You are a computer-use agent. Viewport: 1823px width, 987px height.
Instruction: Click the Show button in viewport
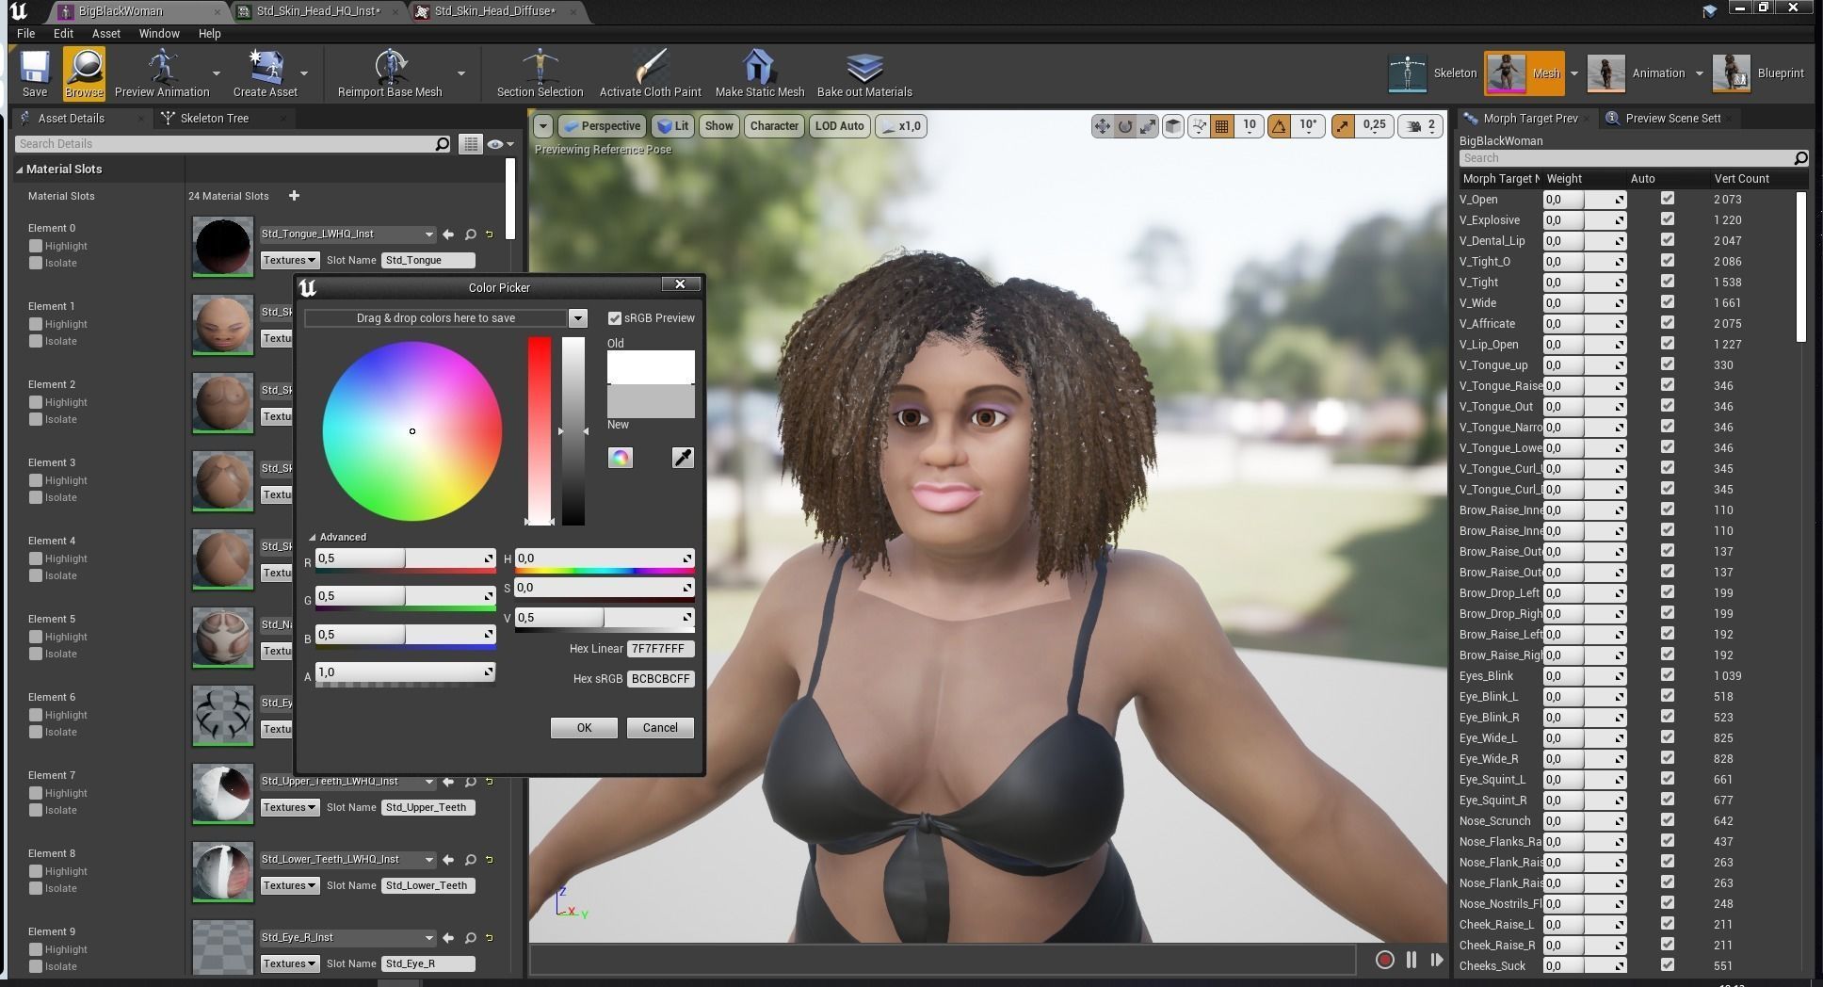point(718,126)
